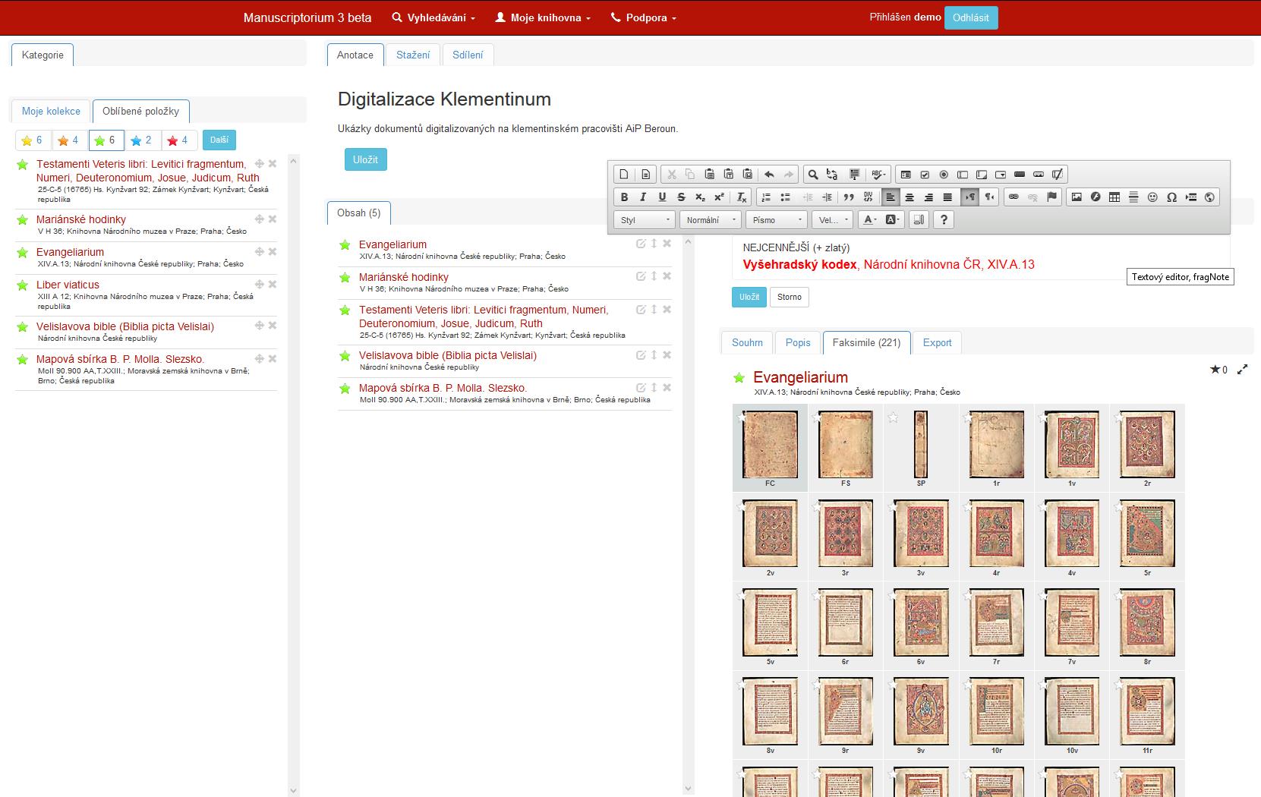This screenshot has width=1261, height=797.
Task: Insert a text field form element
Action: tap(963, 175)
